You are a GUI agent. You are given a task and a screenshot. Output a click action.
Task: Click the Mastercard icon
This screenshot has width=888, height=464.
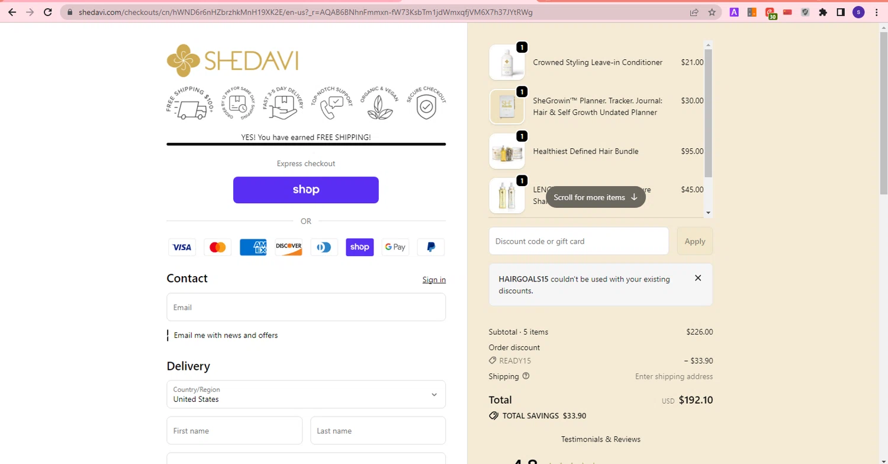[217, 247]
